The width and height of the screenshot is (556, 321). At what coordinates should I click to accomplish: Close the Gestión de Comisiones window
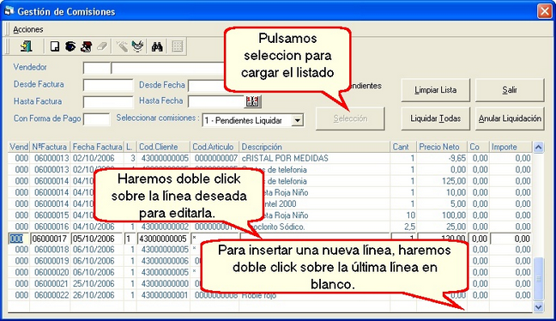pyautogui.click(x=544, y=11)
